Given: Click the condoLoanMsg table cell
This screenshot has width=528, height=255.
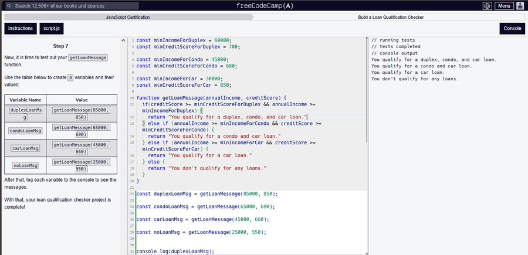Looking at the screenshot, I should pos(25,131).
